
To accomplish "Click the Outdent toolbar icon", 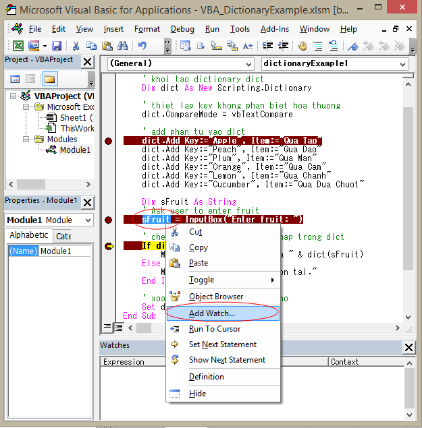I will tap(283, 46).
